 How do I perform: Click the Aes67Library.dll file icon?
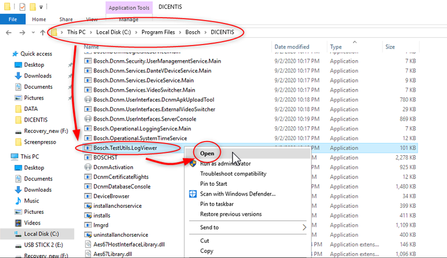pos(87,254)
